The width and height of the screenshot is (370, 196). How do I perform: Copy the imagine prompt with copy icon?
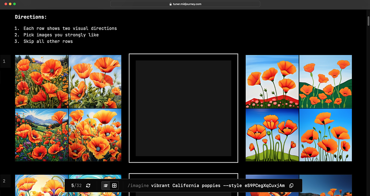291,186
